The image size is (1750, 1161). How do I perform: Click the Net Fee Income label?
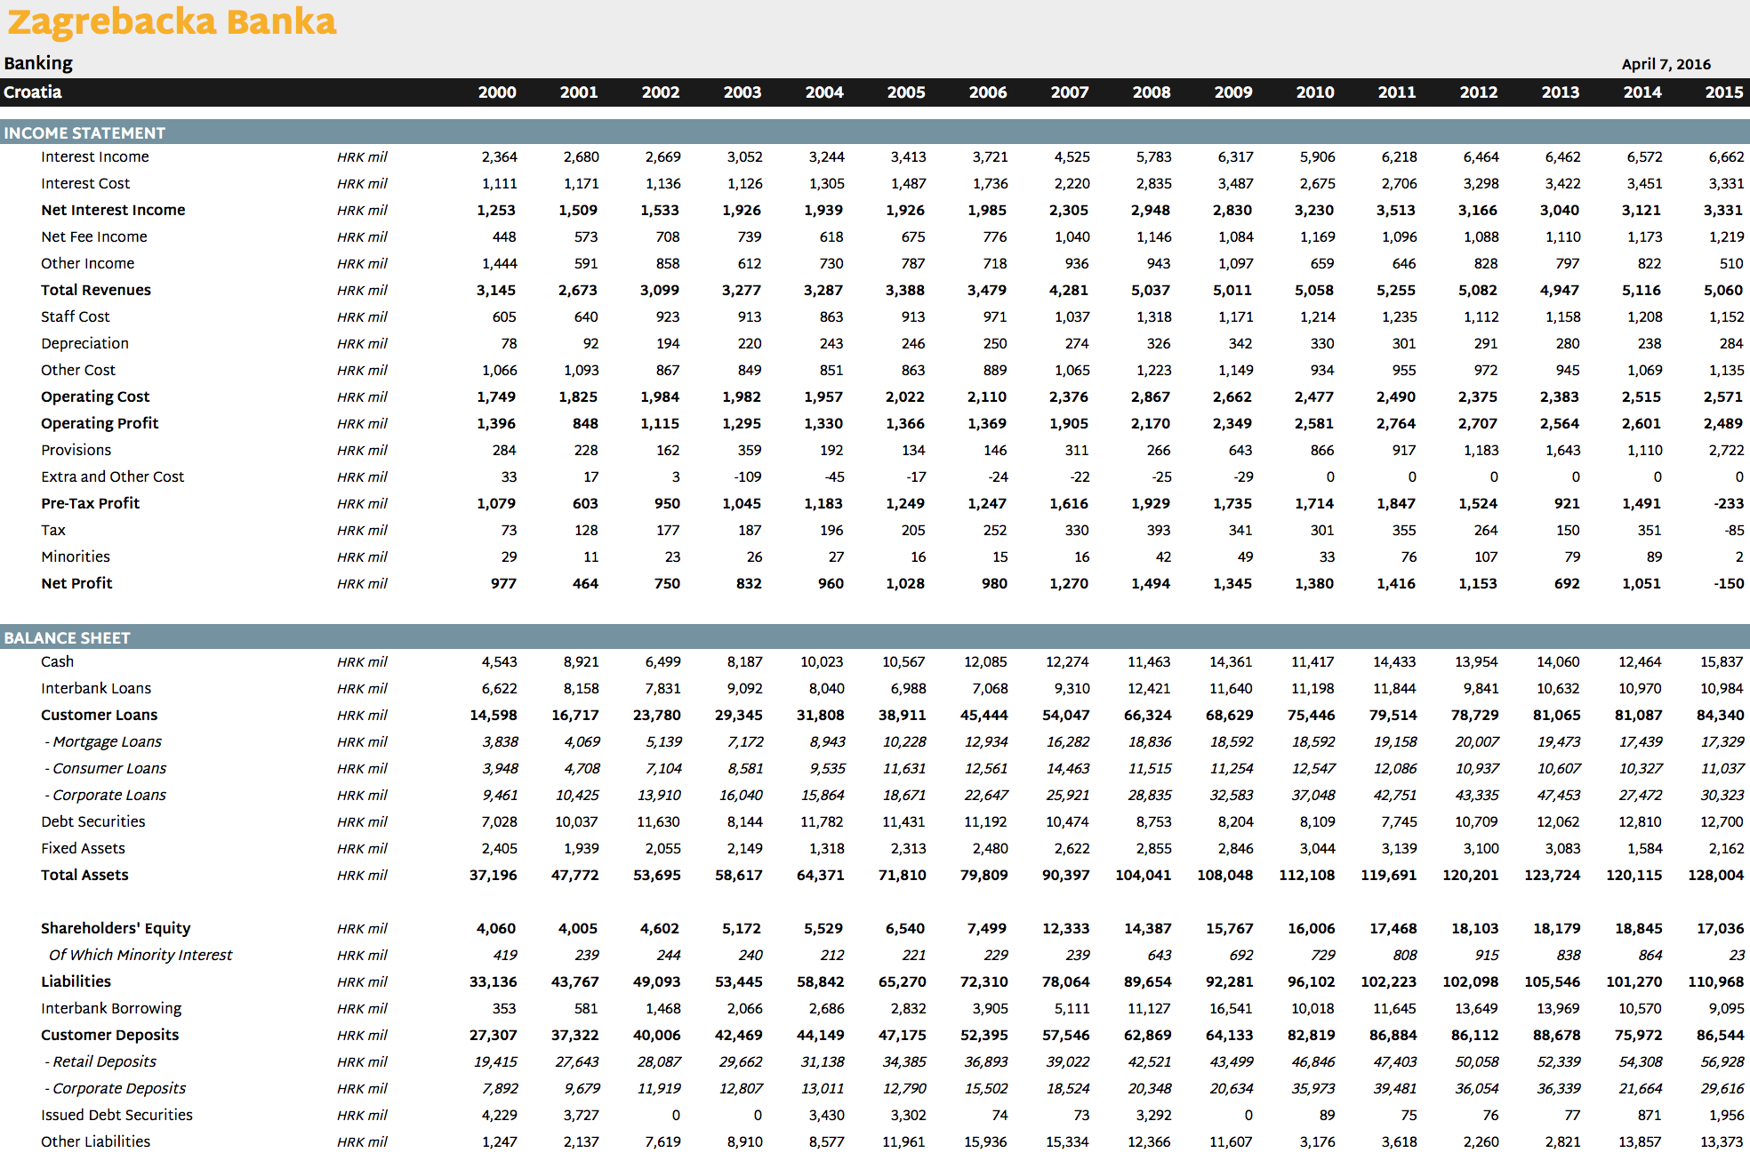point(94,237)
